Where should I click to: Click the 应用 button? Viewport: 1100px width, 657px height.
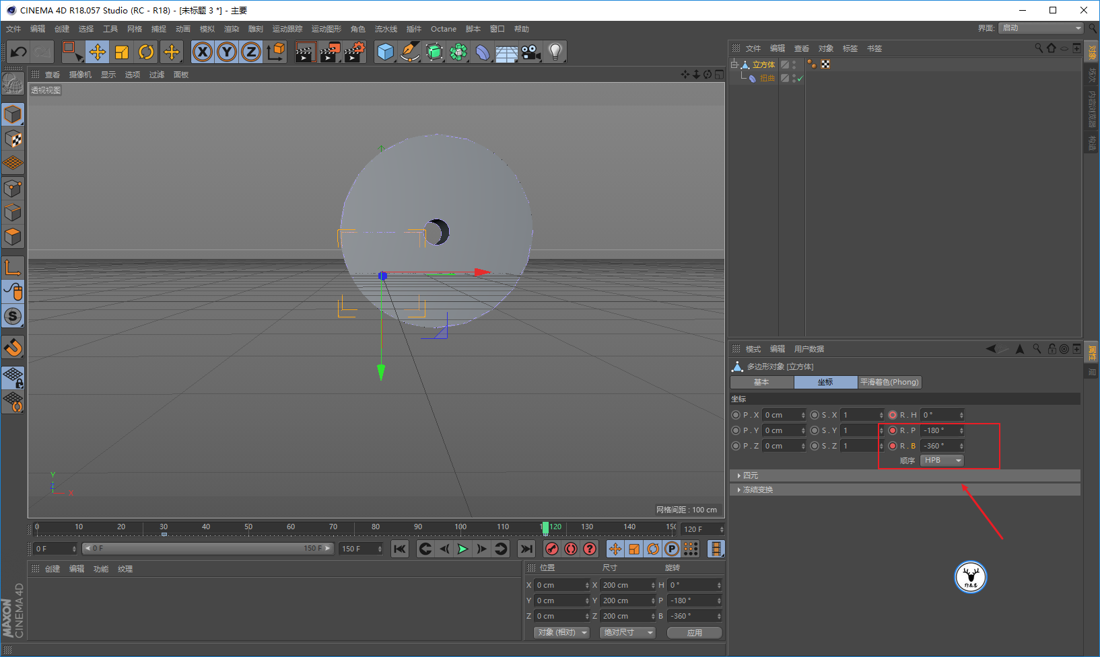coord(694,633)
